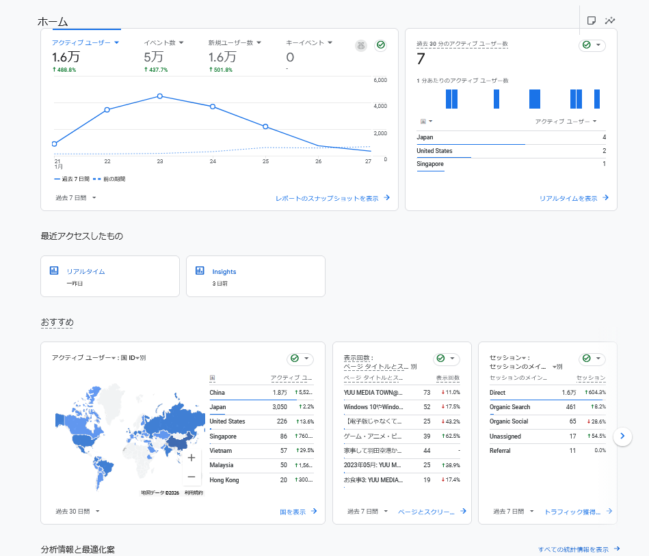This screenshot has height=556, width=649.
Task: Open the Insights shortcut card
Action: tap(256, 276)
